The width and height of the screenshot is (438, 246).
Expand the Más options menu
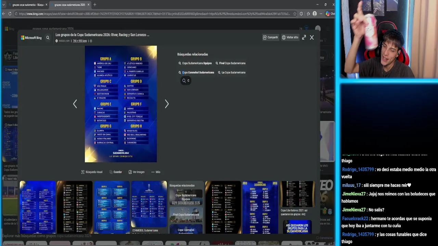click(156, 172)
